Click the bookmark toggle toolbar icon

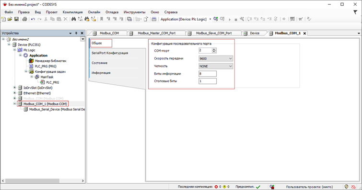[101, 19]
